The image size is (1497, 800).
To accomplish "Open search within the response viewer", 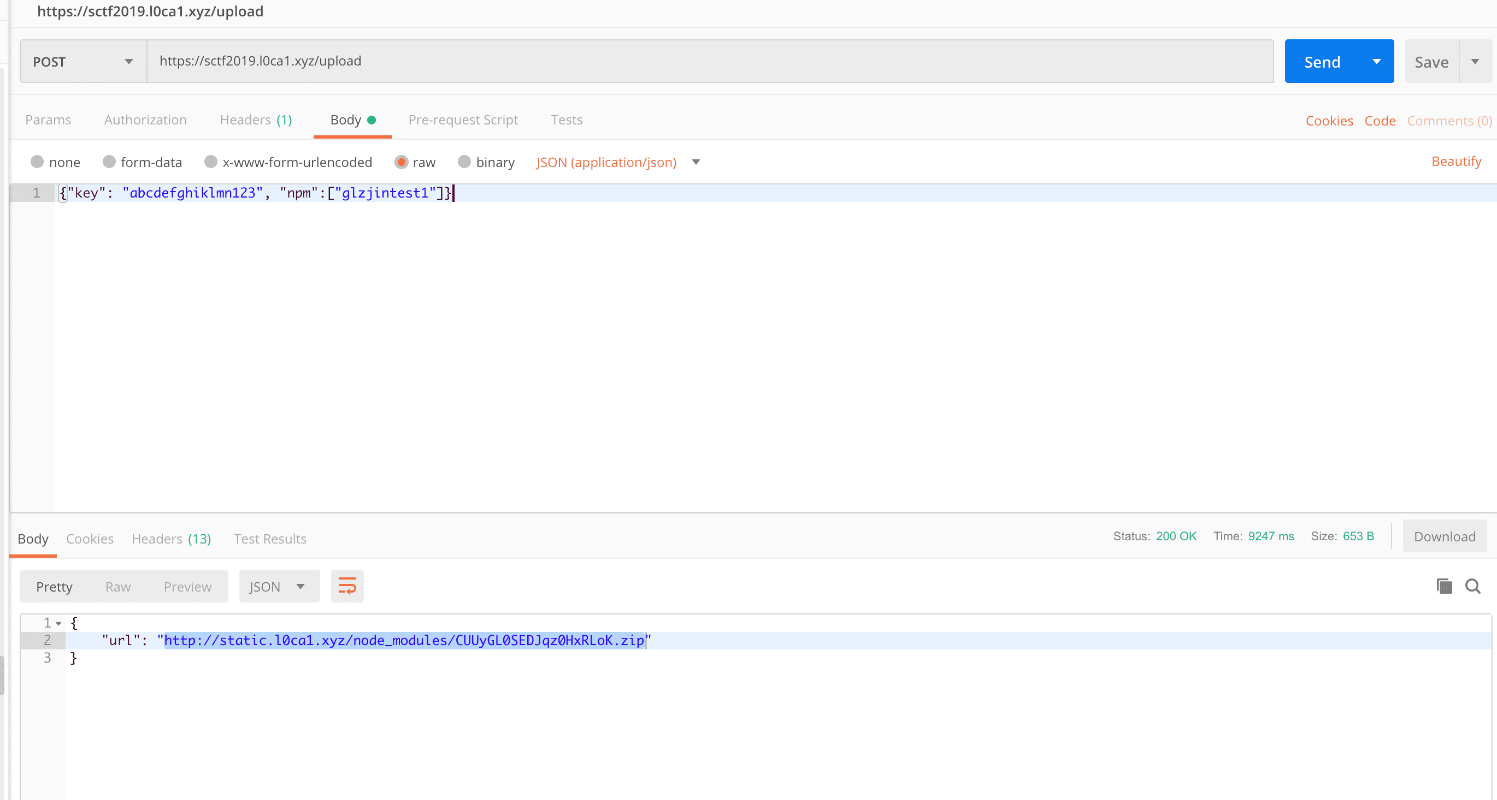I will click(x=1473, y=586).
